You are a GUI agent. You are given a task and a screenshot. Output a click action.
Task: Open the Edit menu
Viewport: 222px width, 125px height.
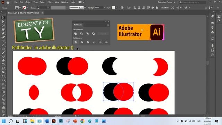(22, 2)
